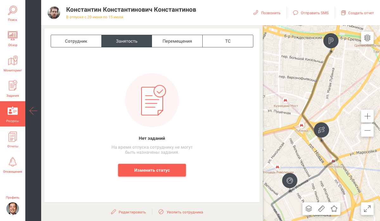The width and height of the screenshot is (380, 221).
Task: Click the speedometer marker on map
Action: click(x=290, y=181)
